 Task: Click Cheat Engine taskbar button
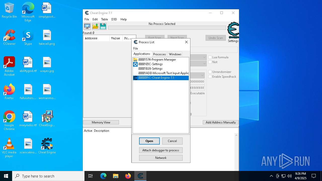click(140, 176)
